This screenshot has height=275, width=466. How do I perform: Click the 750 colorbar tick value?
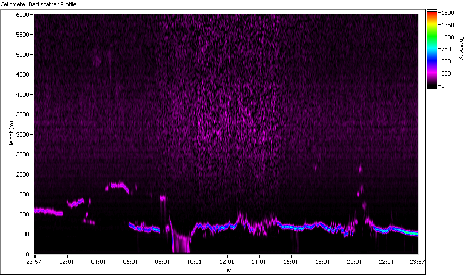[x=446, y=49]
